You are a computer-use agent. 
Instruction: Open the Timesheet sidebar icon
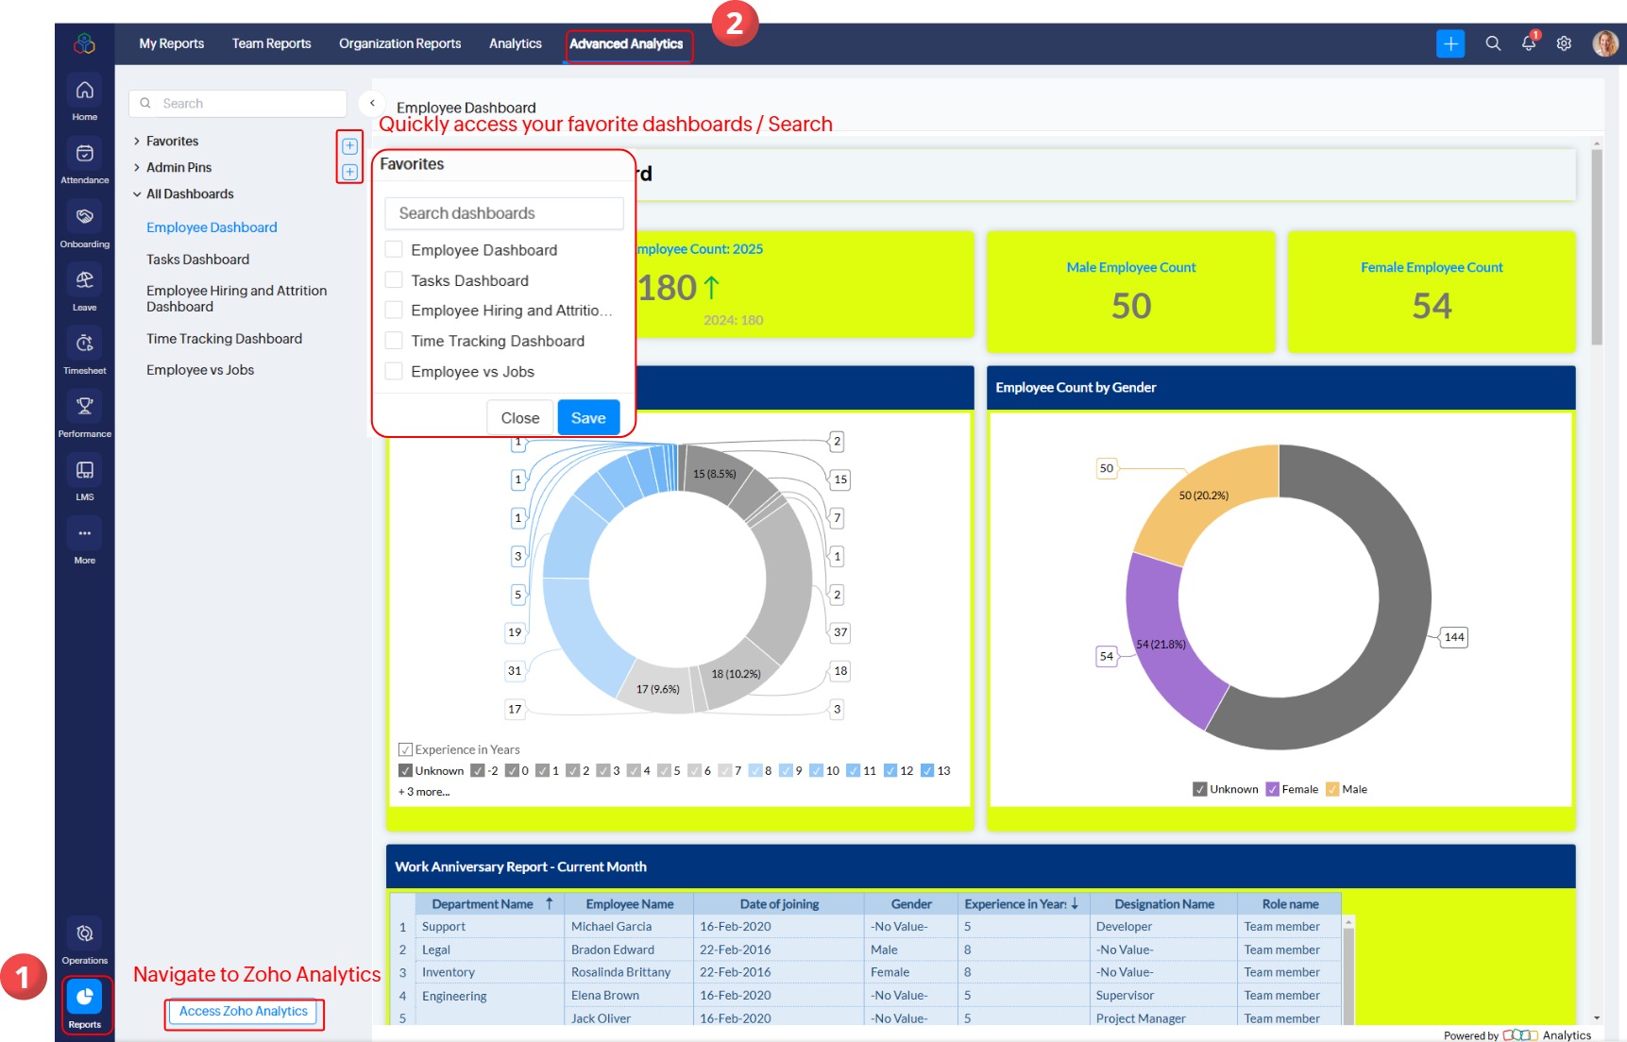click(x=84, y=344)
